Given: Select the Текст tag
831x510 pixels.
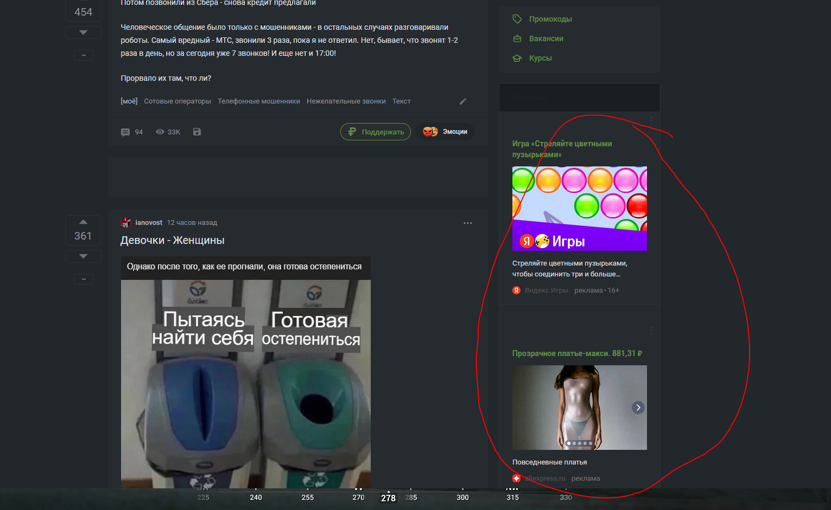Looking at the screenshot, I should [x=401, y=101].
